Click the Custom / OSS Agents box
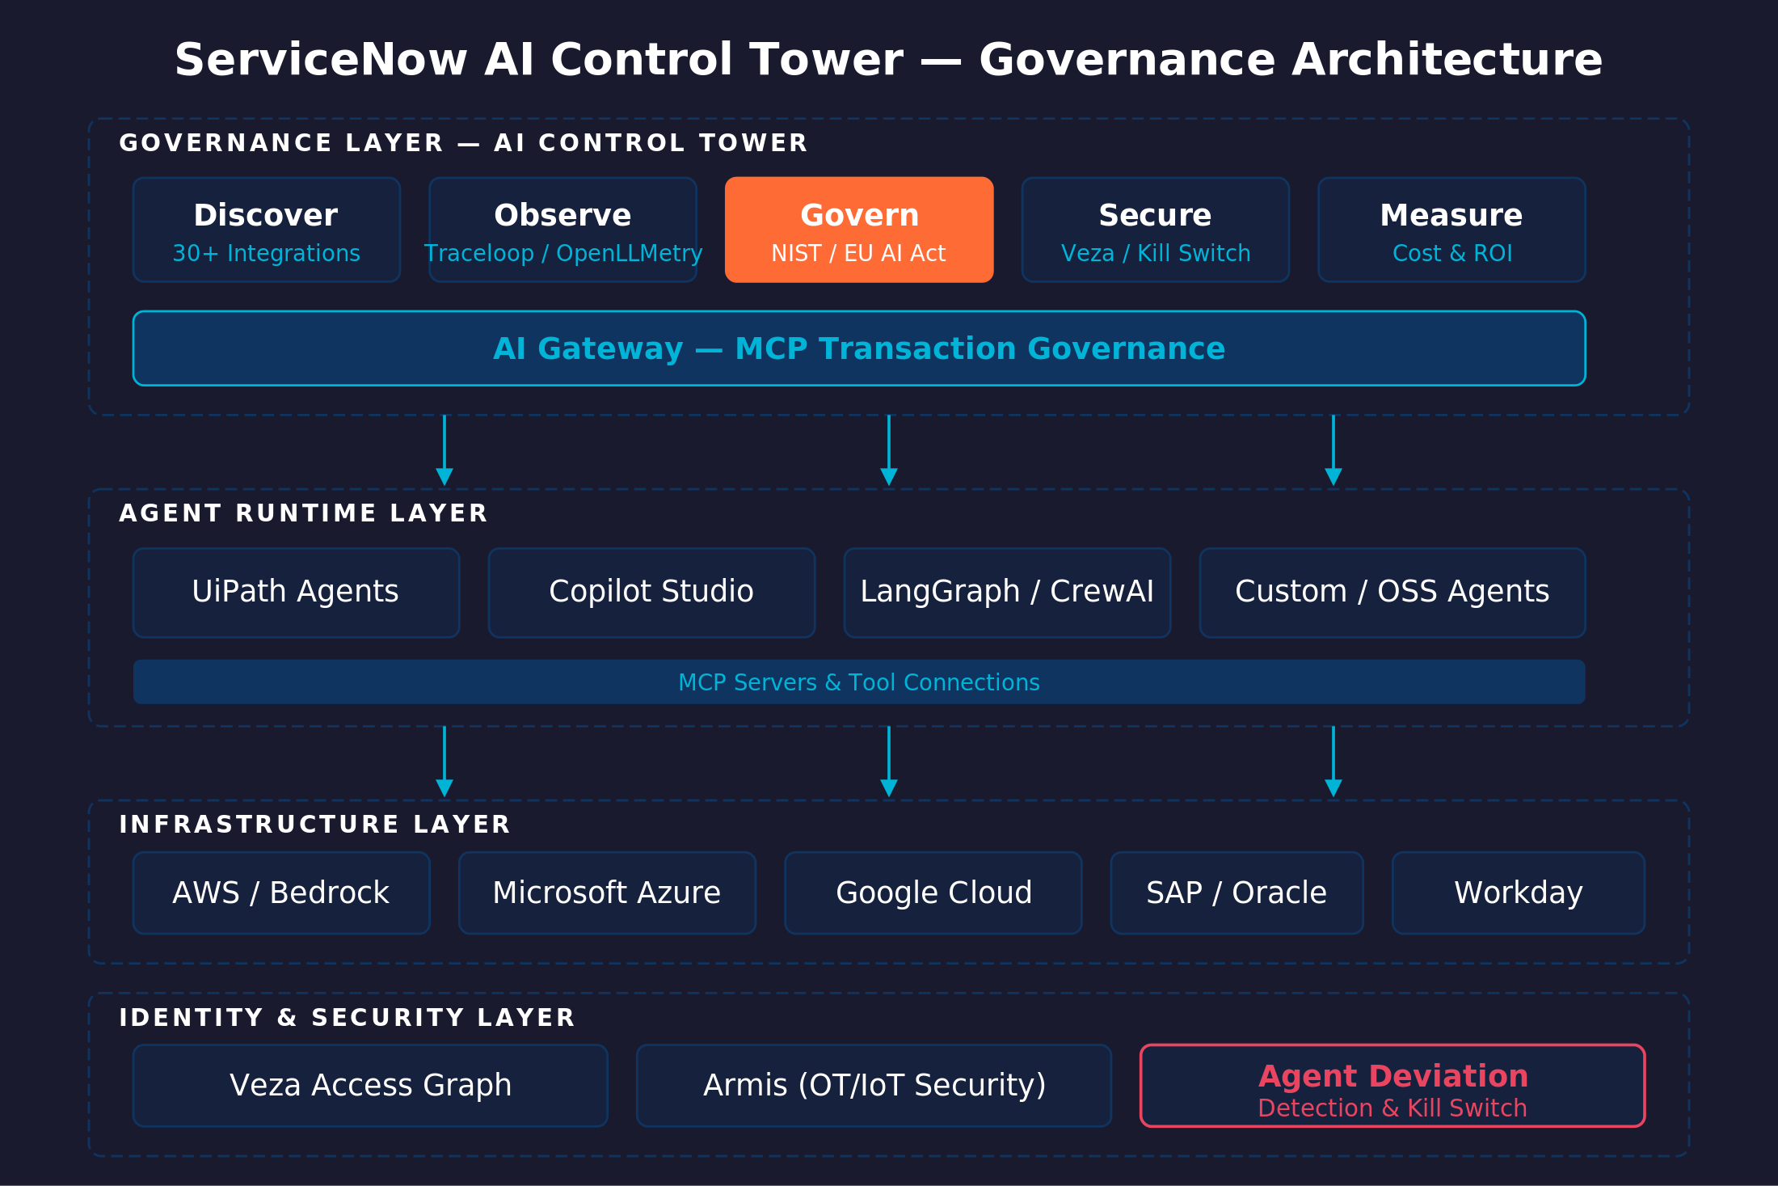The image size is (1778, 1186). pyautogui.click(x=1392, y=593)
